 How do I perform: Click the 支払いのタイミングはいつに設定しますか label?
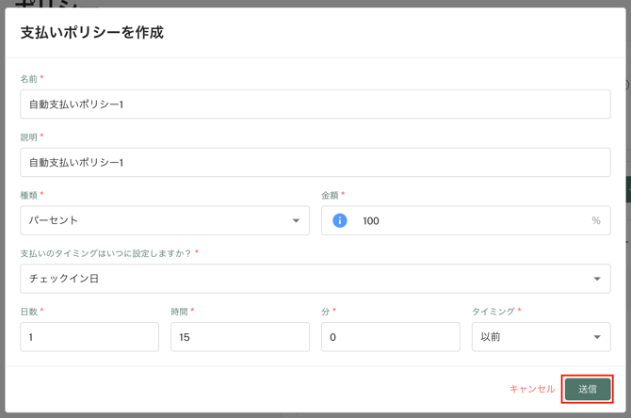(105, 253)
